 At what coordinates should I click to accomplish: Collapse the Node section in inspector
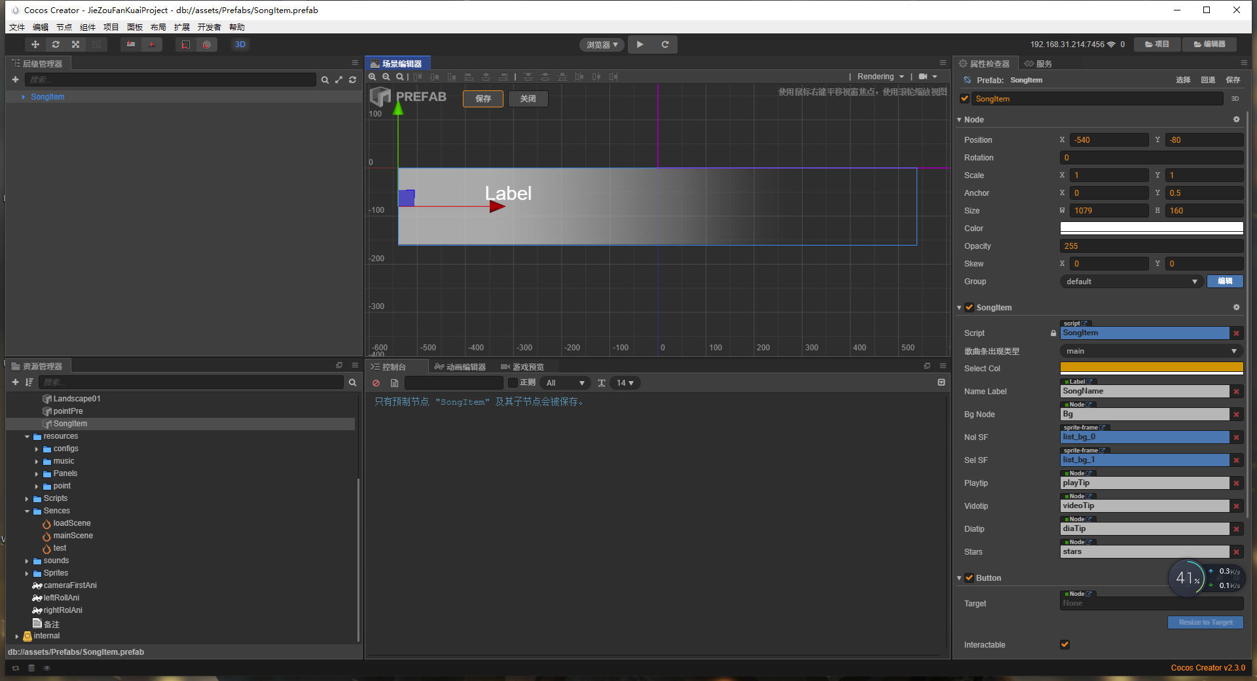959,120
